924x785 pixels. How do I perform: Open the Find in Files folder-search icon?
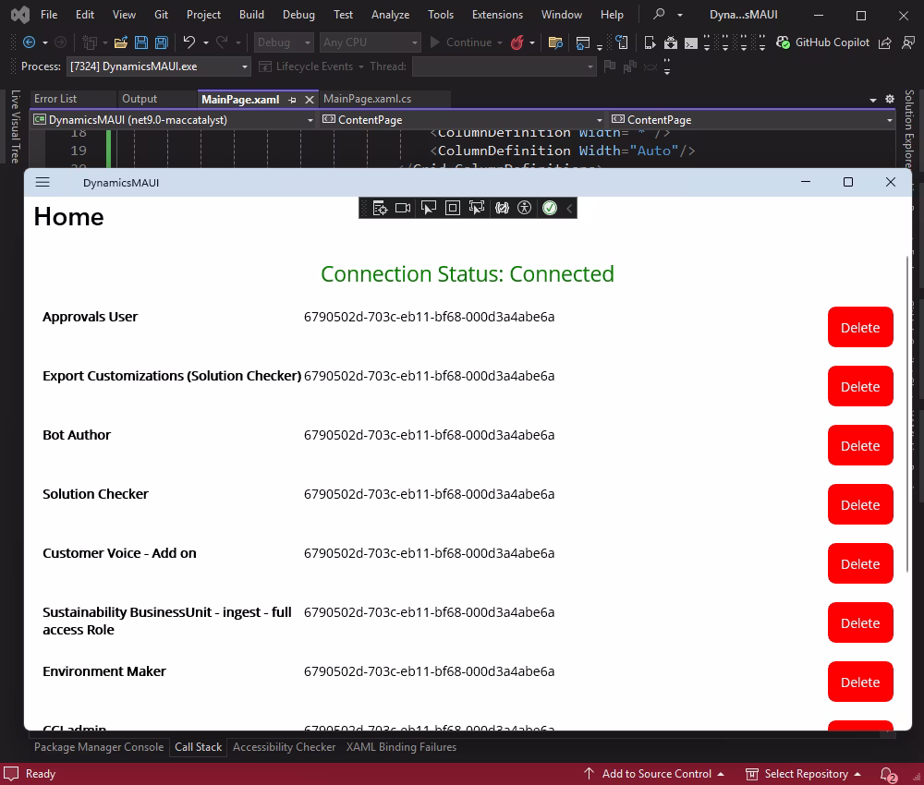click(555, 42)
